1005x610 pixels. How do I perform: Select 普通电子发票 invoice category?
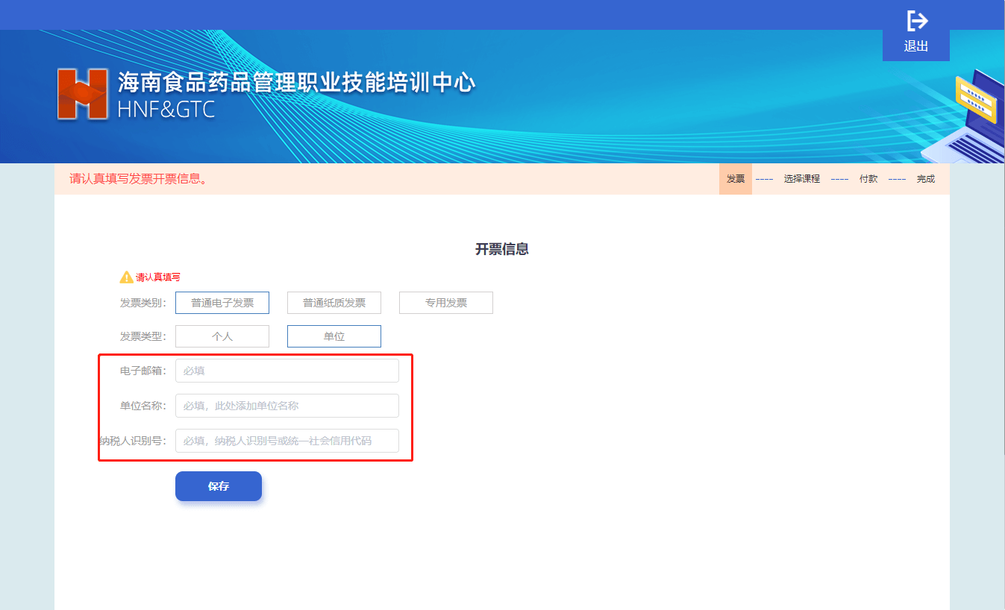pos(222,303)
